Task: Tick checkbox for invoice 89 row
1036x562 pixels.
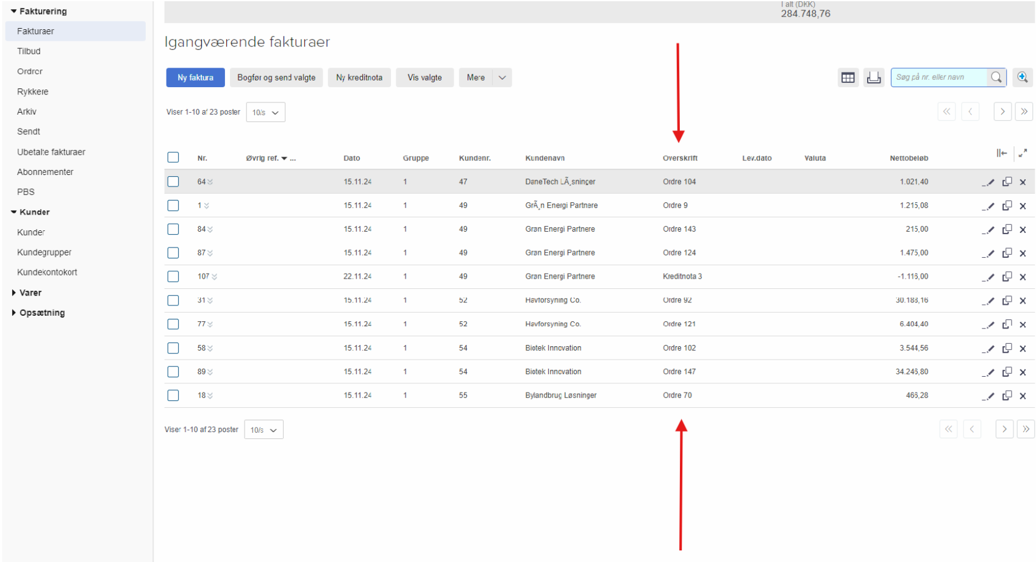Action: tap(173, 372)
